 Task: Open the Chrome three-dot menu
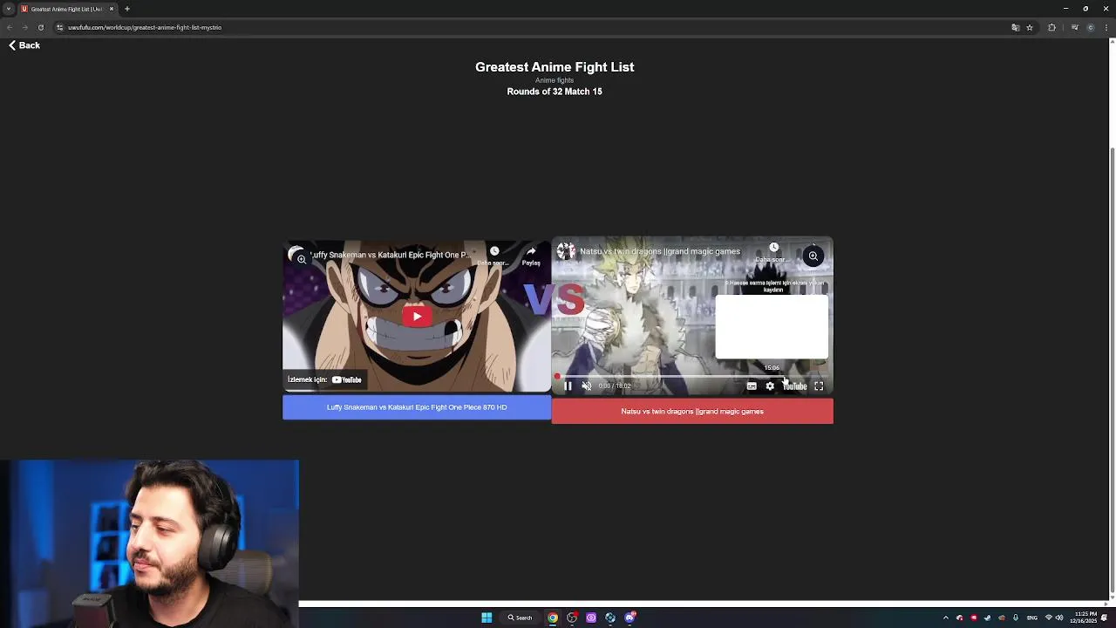1106,27
